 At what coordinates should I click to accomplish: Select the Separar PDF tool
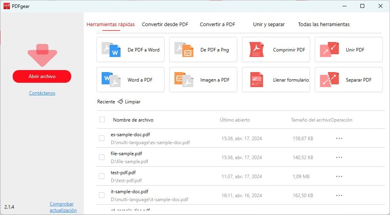pyautogui.click(x=349, y=80)
